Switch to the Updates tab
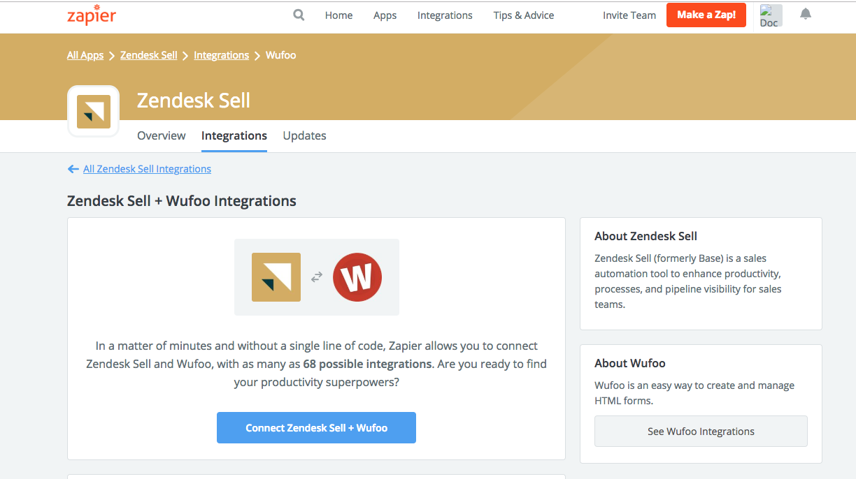This screenshot has width=856, height=479. coord(304,135)
